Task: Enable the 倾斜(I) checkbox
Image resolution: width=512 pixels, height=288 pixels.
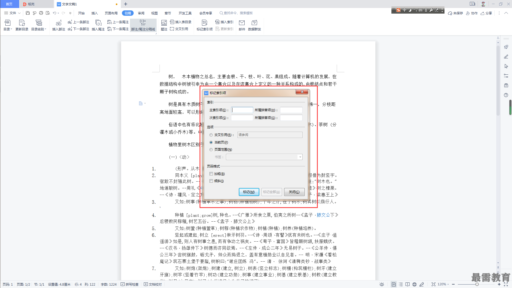Action: (211, 181)
